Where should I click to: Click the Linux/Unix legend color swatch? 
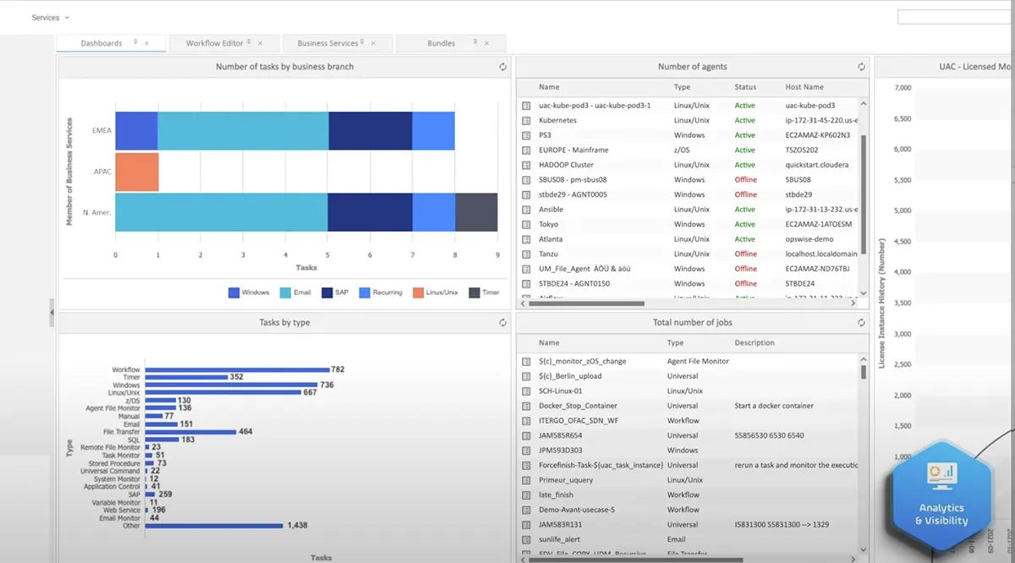419,292
